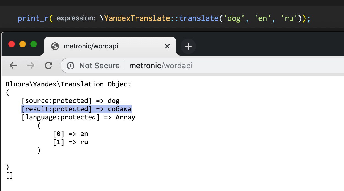Viewport: 344px width, 191px height.
Task: Click the [source:protected] => dog line
Action: point(70,101)
